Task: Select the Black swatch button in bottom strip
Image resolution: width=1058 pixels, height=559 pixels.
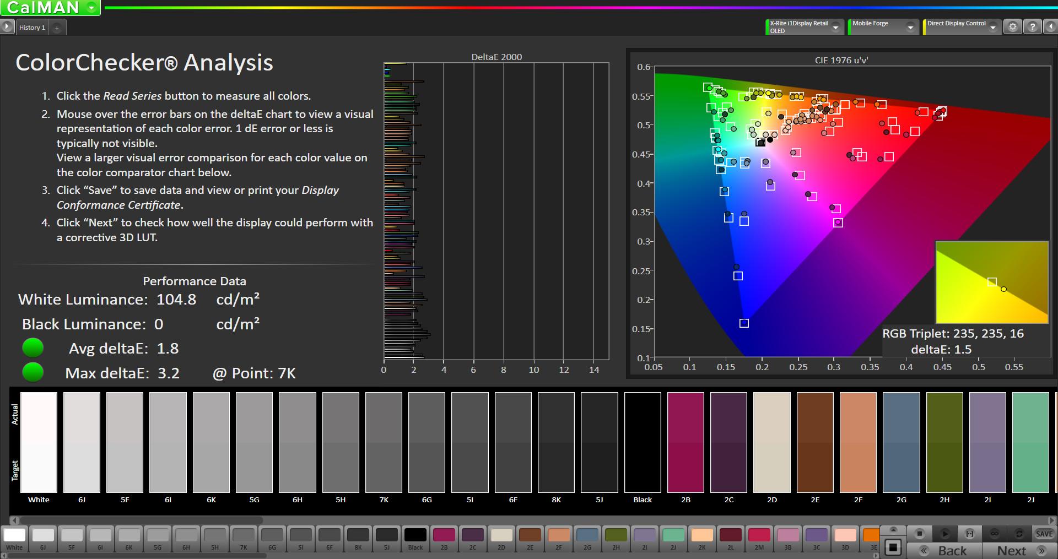Action: (x=415, y=539)
